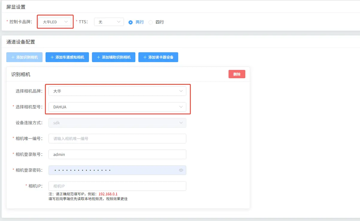Open the 选择相机品牌 dropdown
This screenshot has width=360, height=221.
(x=117, y=91)
